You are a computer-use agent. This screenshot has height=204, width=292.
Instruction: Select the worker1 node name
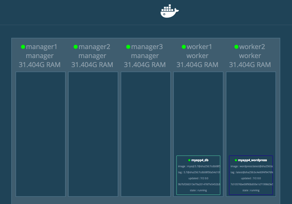pyautogui.click(x=199, y=47)
